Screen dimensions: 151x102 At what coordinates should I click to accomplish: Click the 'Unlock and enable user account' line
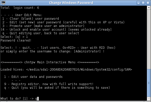tap(56, 30)
